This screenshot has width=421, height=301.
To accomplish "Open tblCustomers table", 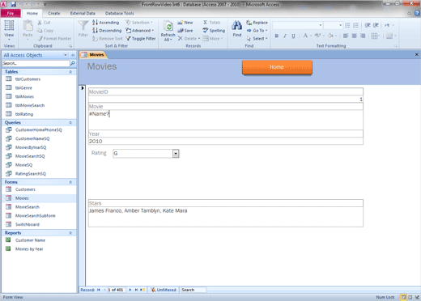I will coord(28,79).
